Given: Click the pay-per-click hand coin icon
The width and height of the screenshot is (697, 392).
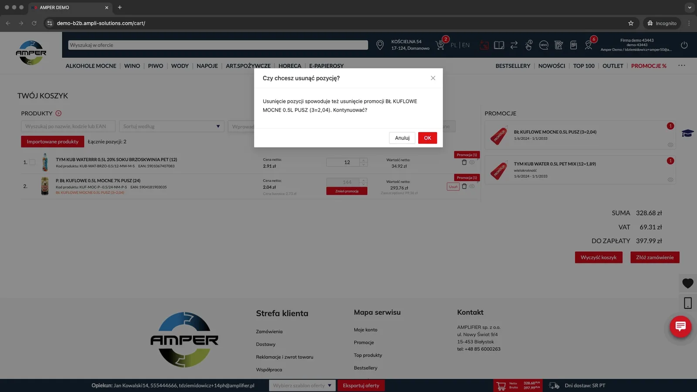Looking at the screenshot, I should (x=528, y=45).
